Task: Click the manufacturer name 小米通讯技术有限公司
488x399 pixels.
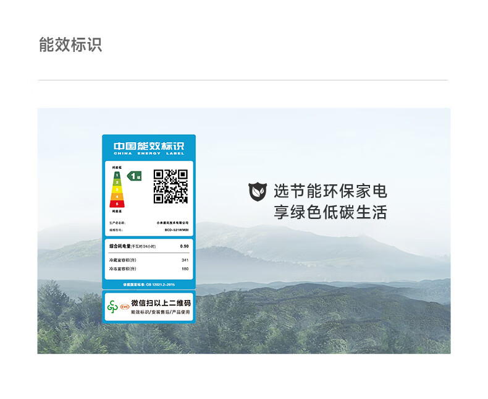Action: (x=173, y=223)
